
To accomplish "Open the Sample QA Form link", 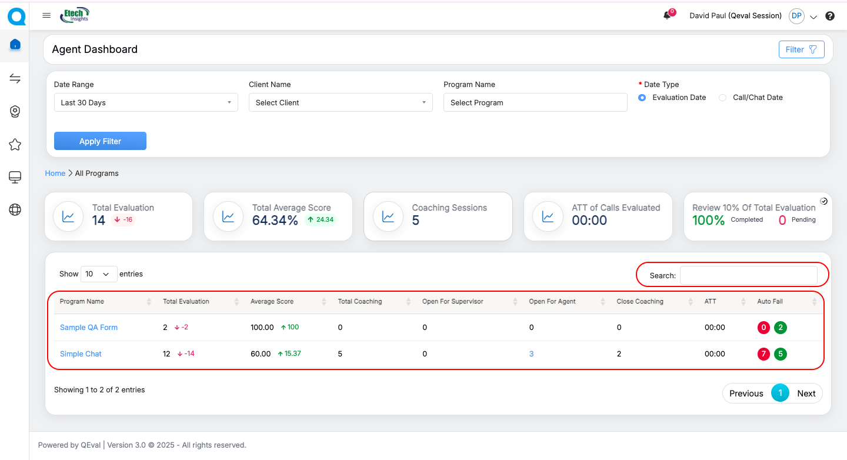I will point(89,328).
